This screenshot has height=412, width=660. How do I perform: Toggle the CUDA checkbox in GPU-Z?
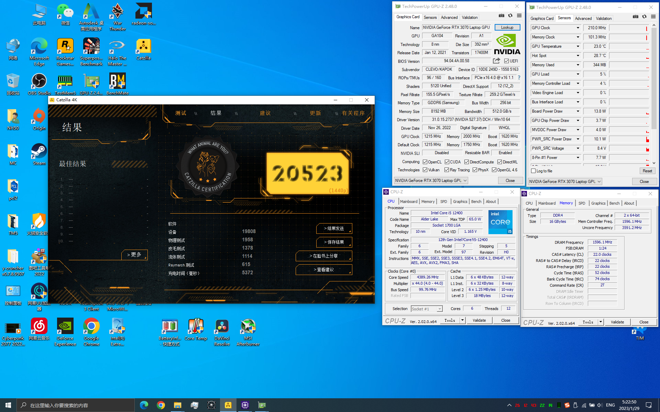(447, 162)
